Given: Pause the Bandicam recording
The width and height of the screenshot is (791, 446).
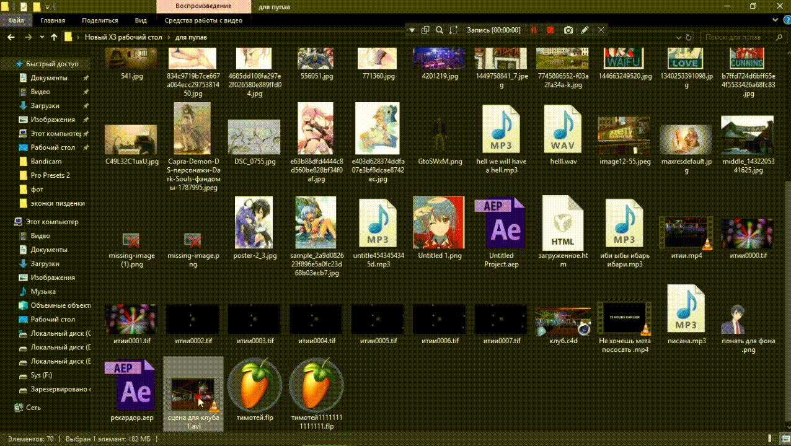Looking at the screenshot, I should click(x=534, y=30).
